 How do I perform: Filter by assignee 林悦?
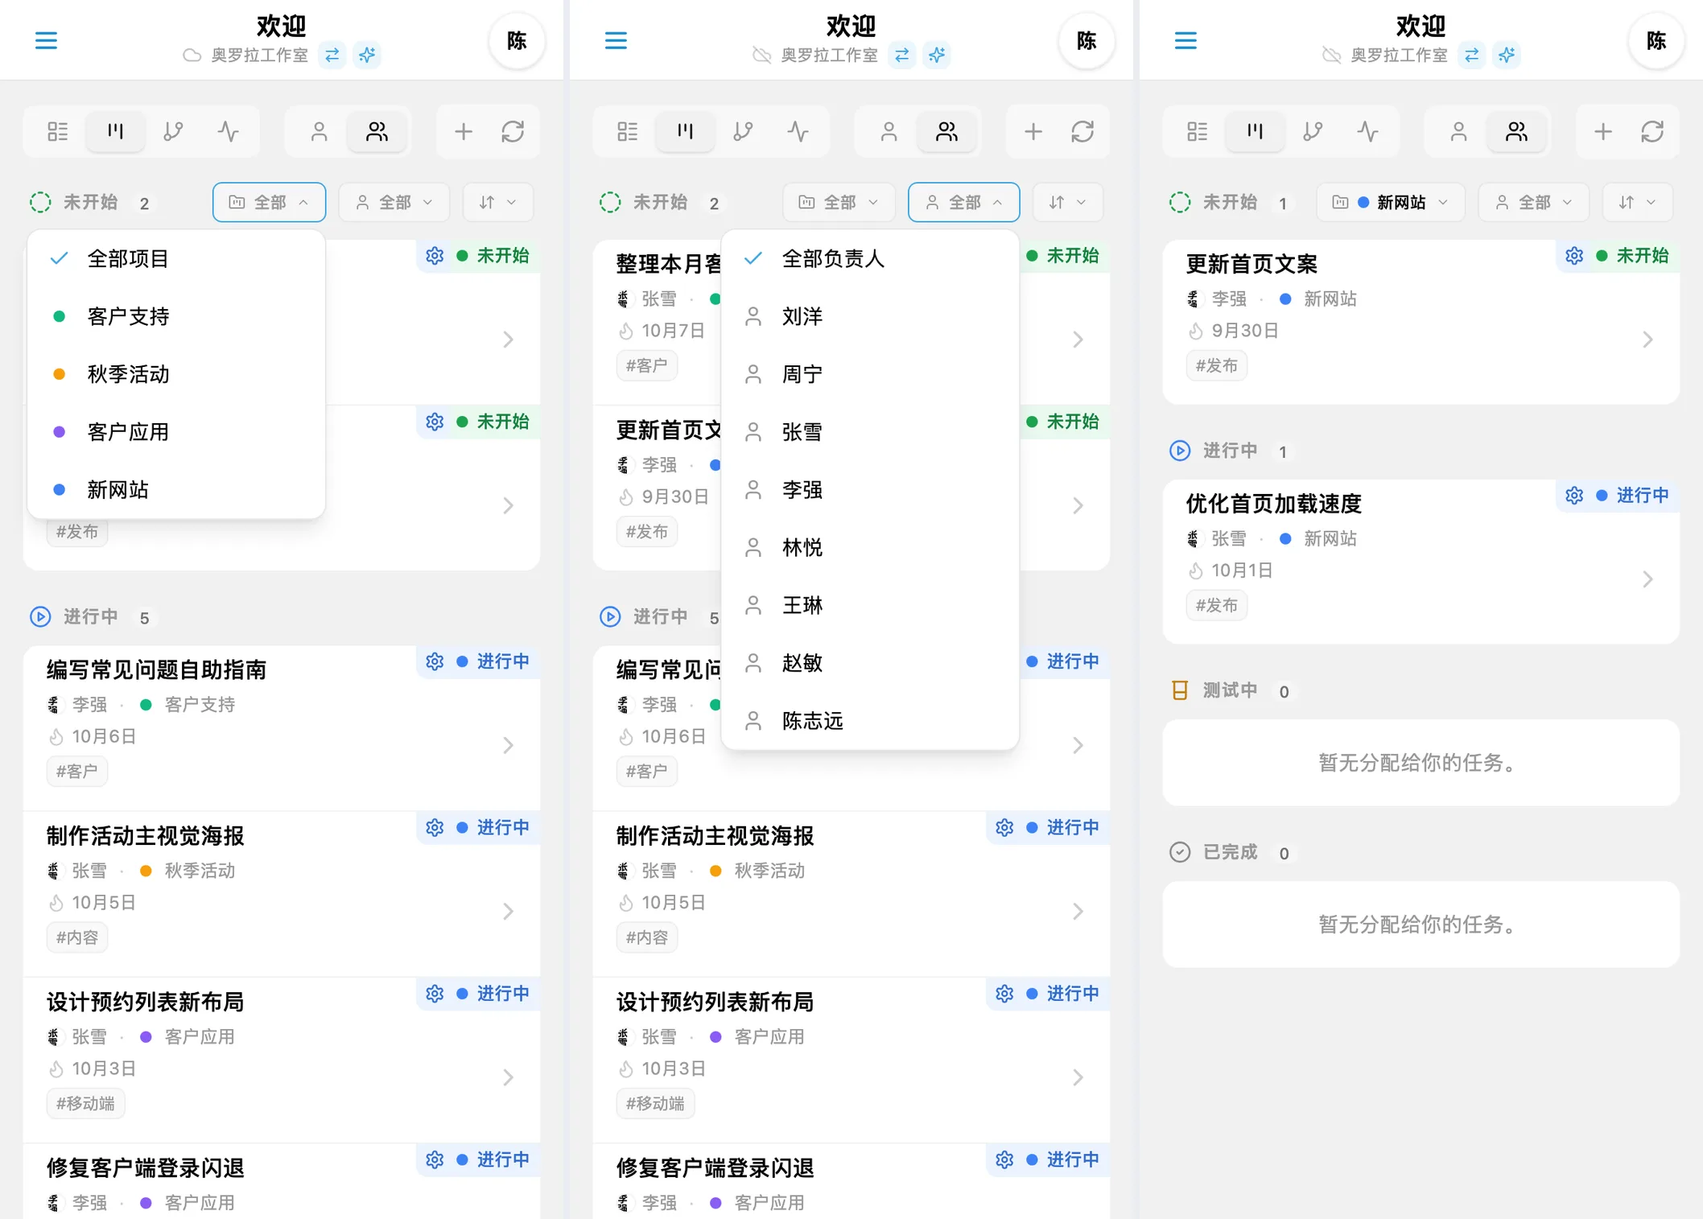[870, 547]
